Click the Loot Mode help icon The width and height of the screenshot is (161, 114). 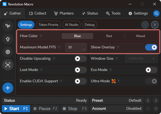coord(41,70)
